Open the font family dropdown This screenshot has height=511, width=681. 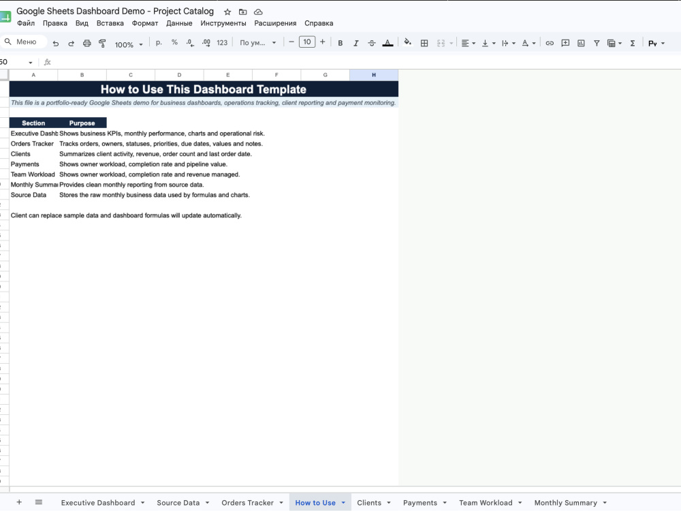pyautogui.click(x=257, y=42)
